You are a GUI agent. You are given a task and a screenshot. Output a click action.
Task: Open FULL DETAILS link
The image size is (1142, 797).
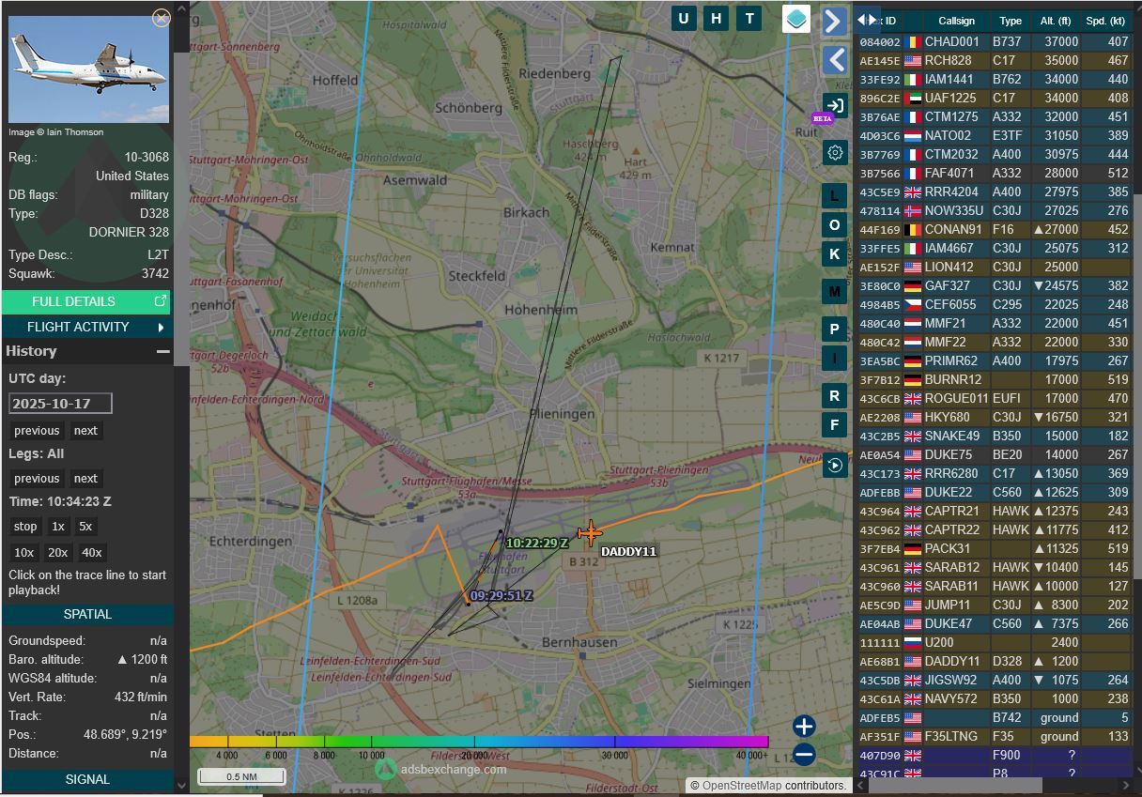click(87, 301)
